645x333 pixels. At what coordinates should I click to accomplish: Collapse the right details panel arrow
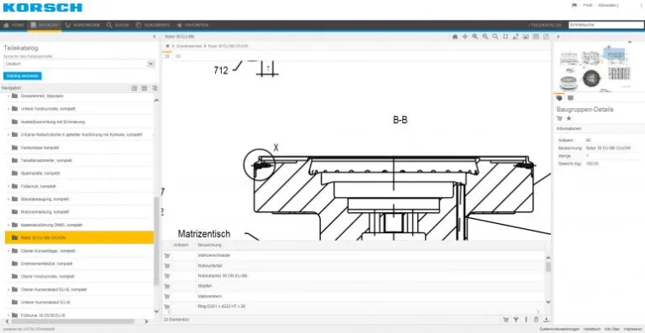click(x=558, y=36)
